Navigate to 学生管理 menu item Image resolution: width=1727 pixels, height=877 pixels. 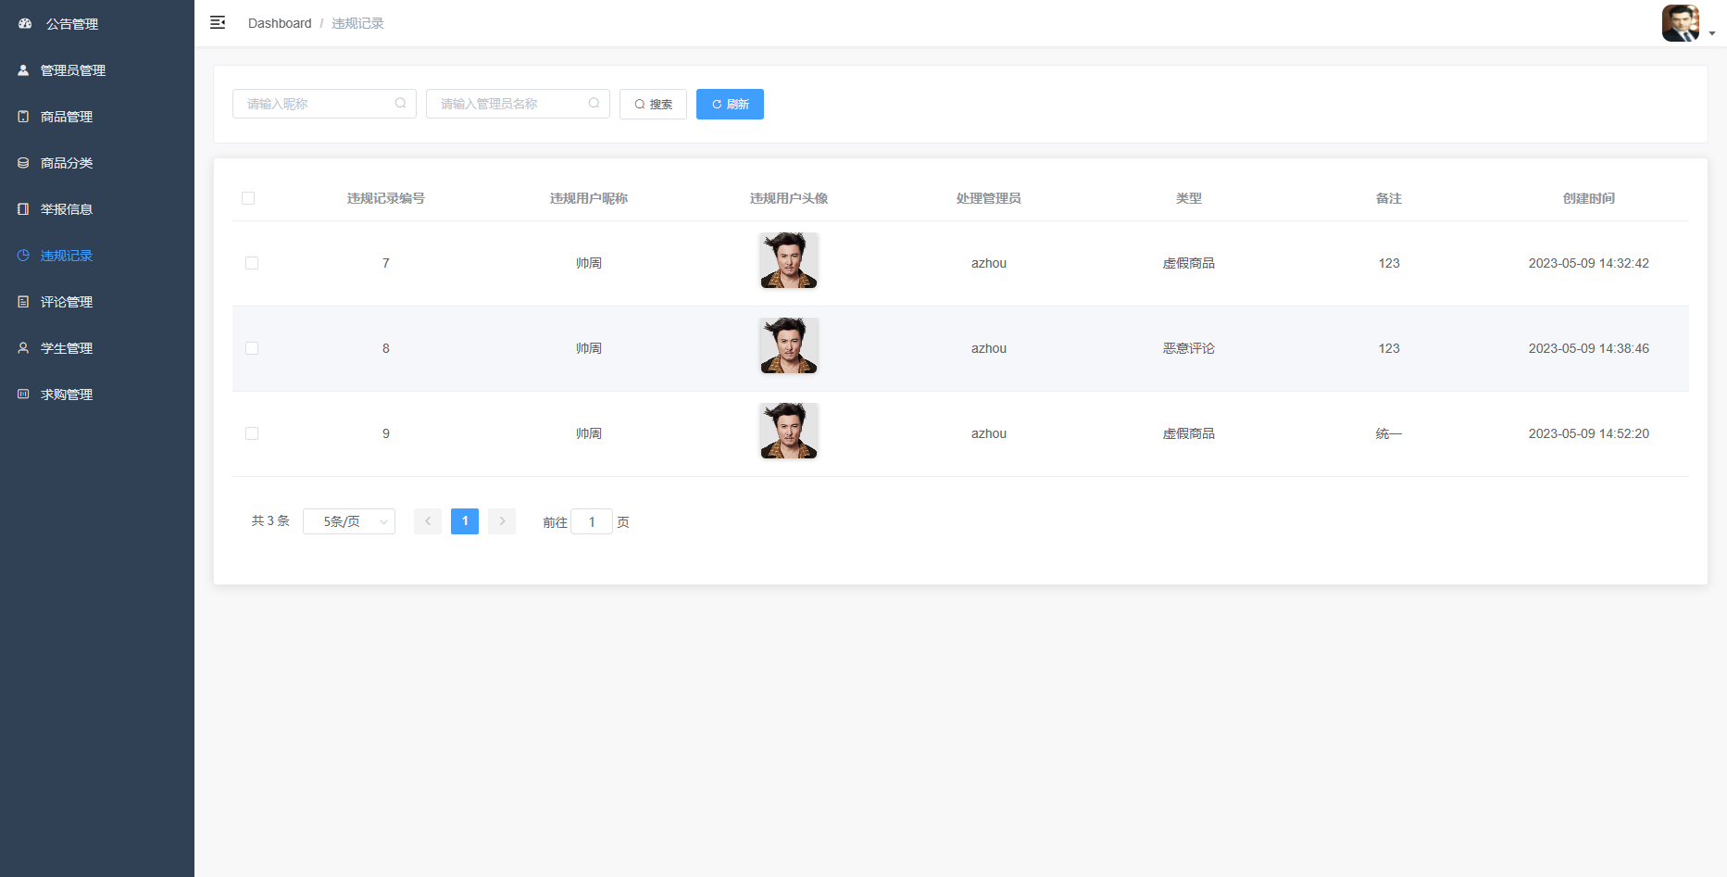tap(67, 348)
